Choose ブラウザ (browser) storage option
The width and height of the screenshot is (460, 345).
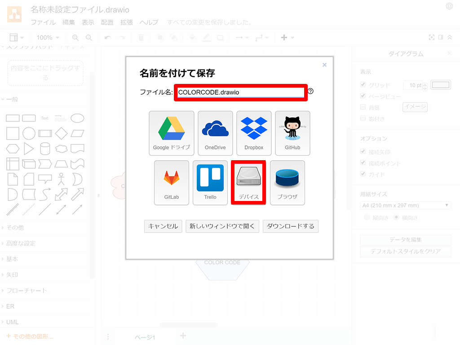[287, 183]
